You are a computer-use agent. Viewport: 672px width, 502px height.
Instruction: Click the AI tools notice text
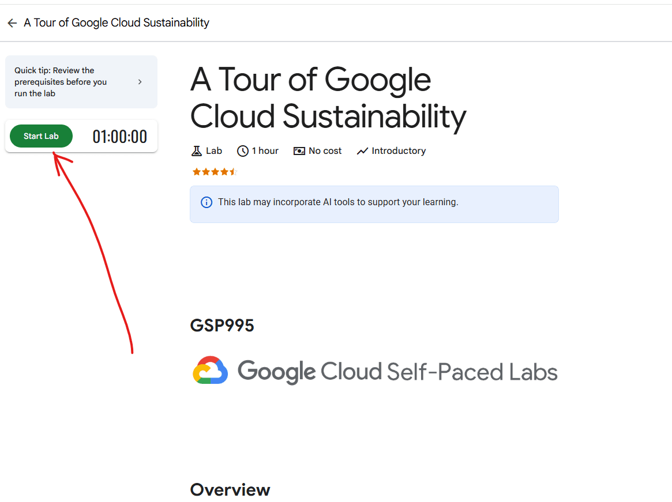338,202
